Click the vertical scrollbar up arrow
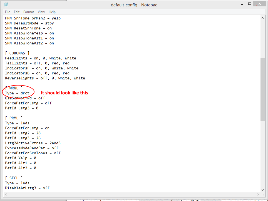Screen dimensions: 268x201 pos(262,18)
